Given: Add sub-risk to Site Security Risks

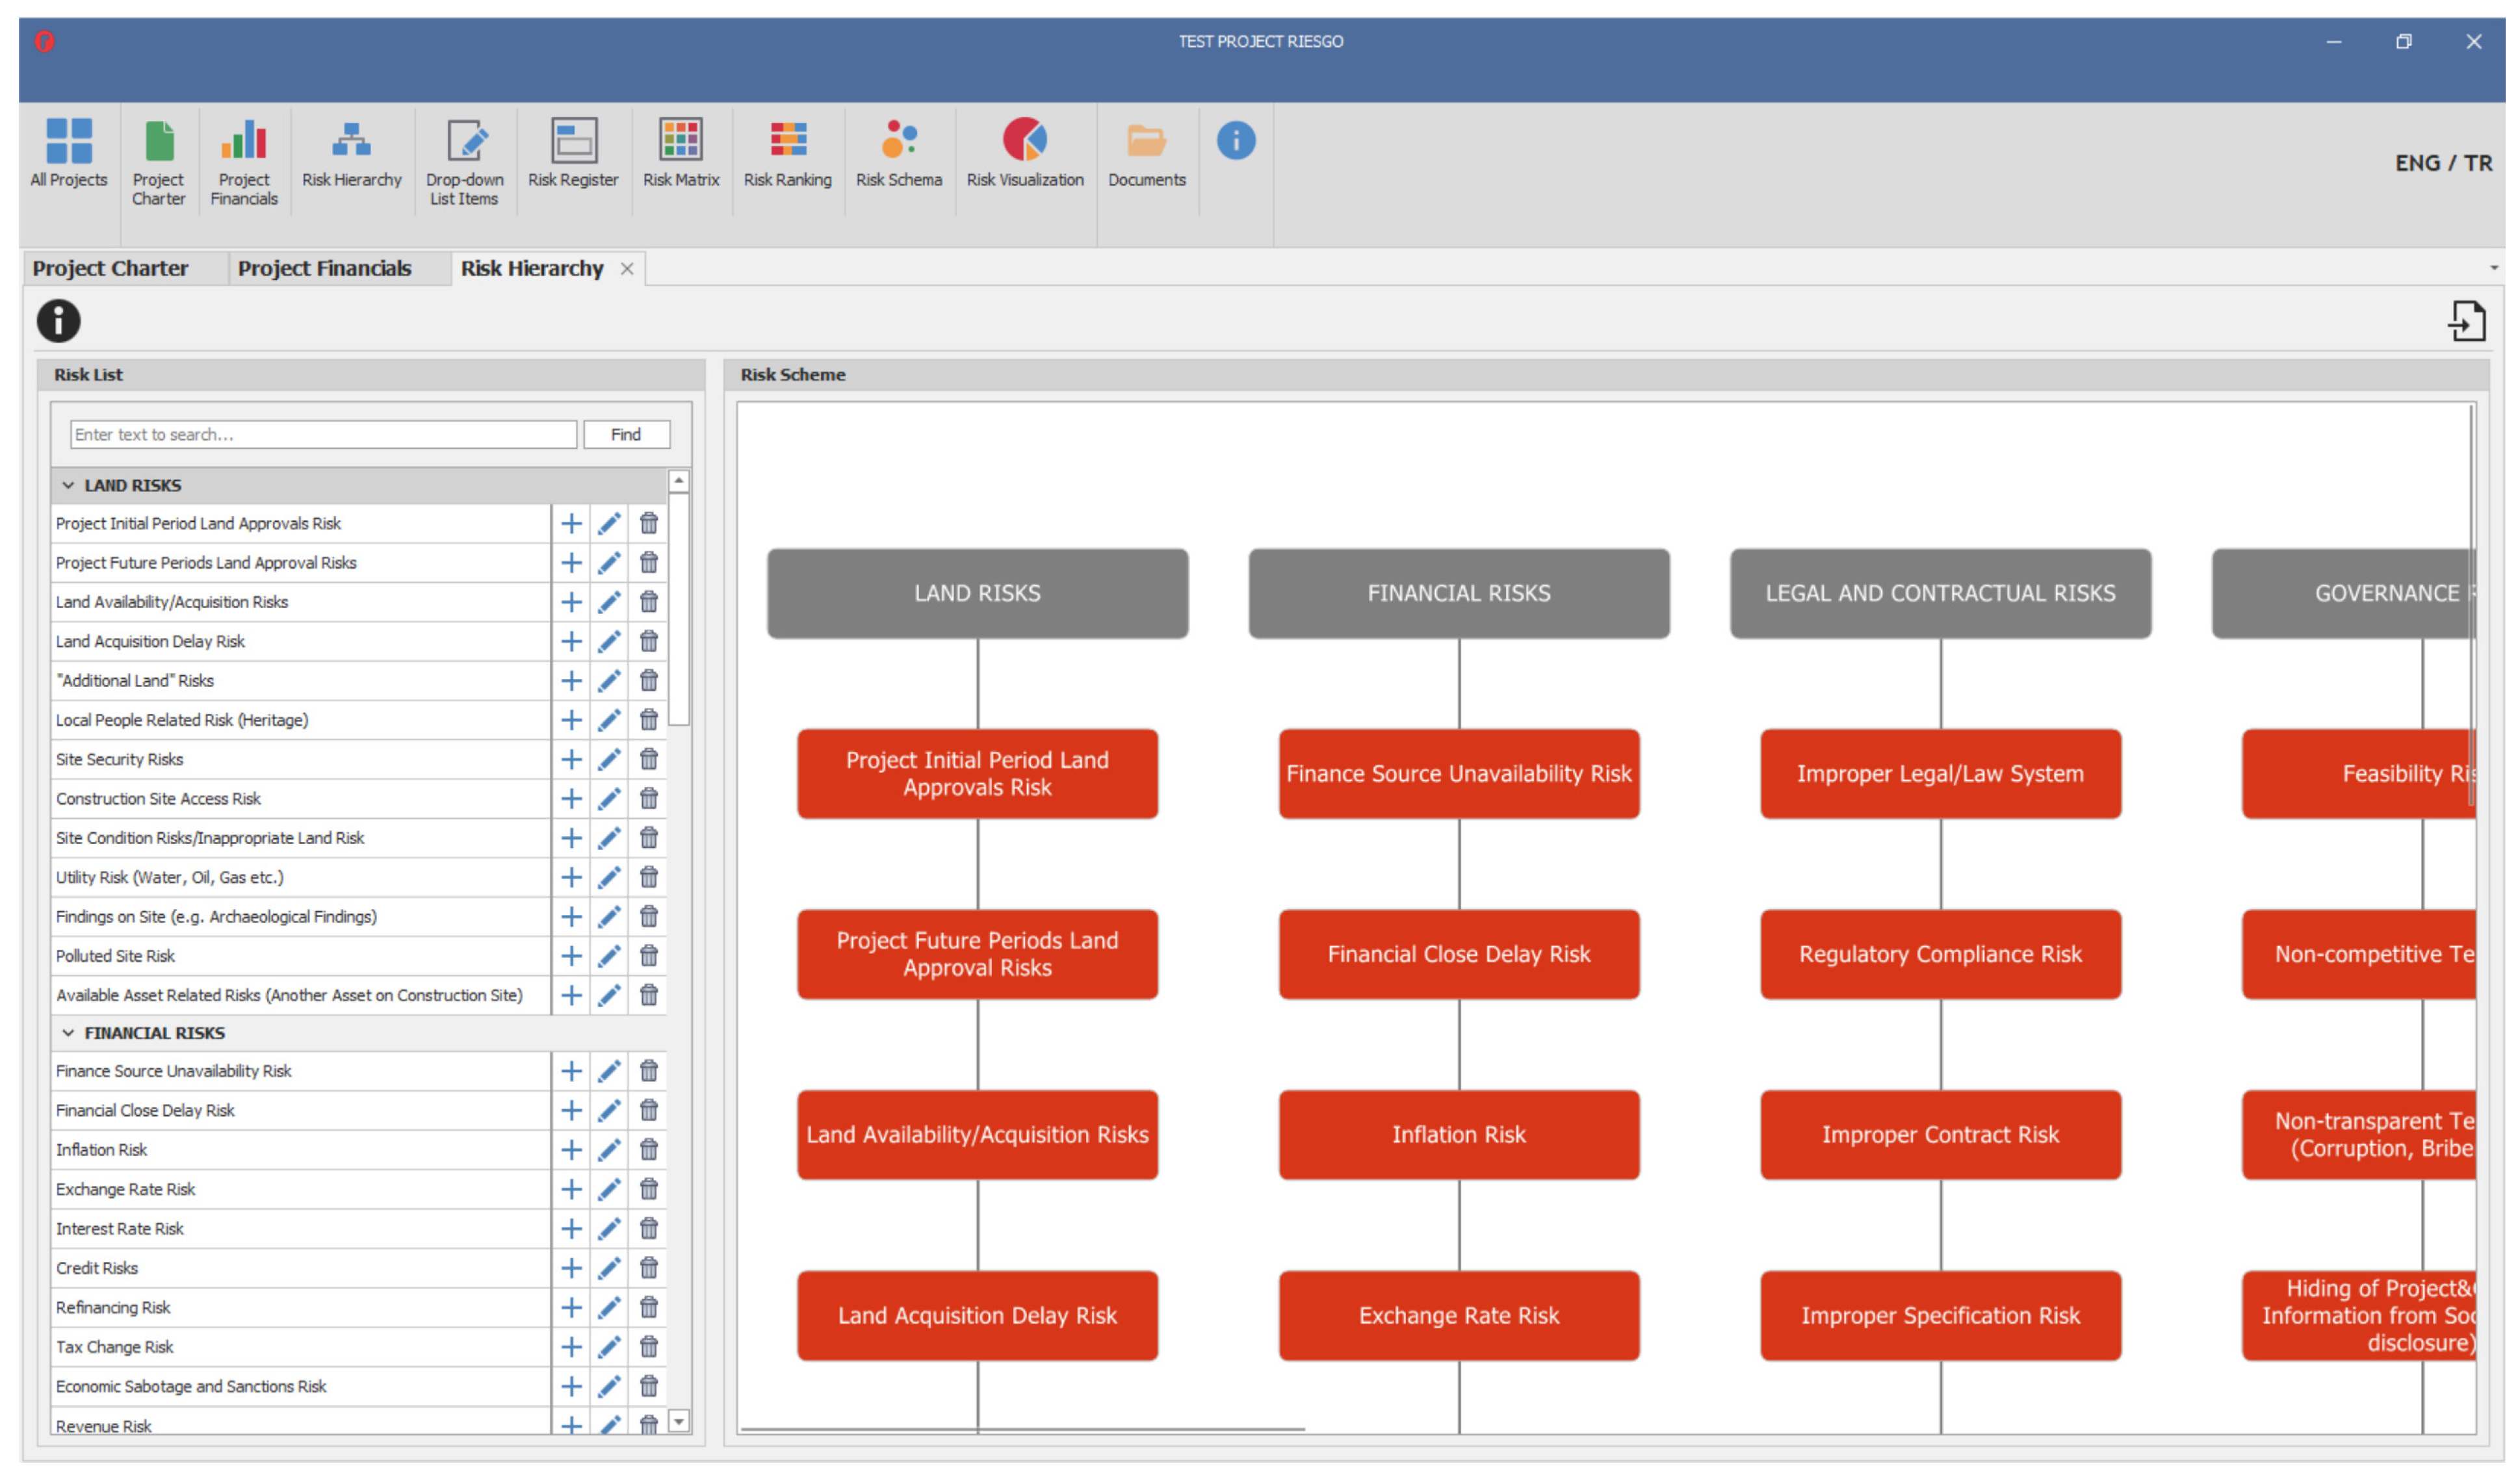Looking at the screenshot, I should [571, 759].
